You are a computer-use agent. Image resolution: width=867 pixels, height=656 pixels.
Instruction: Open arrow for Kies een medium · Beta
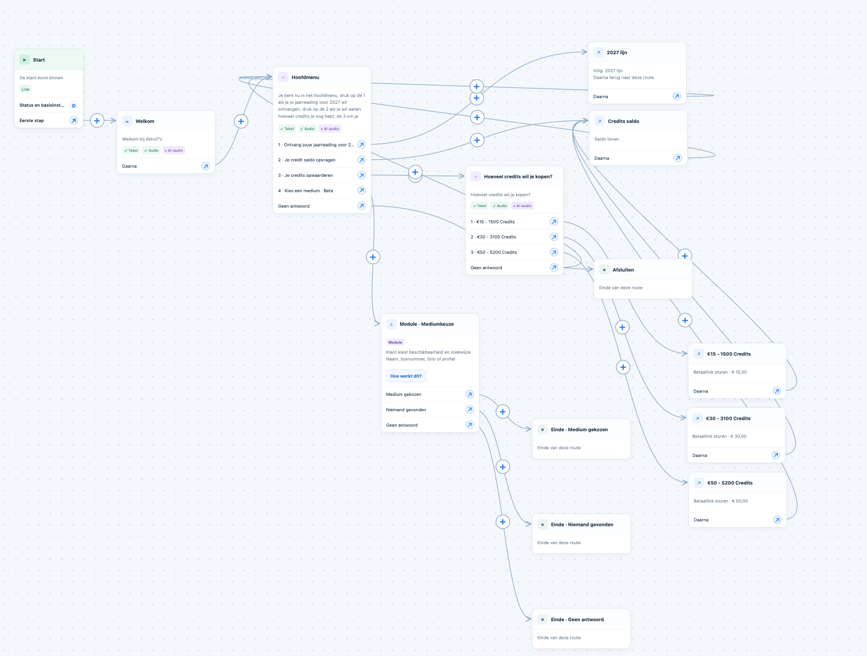(x=361, y=191)
